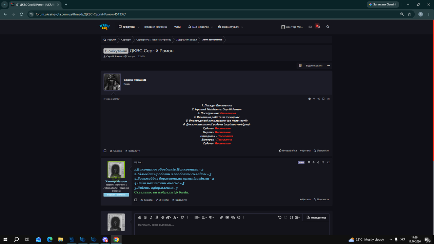The image size is (434, 244).
Task: Open the WIKI nav item
Action: (x=177, y=27)
